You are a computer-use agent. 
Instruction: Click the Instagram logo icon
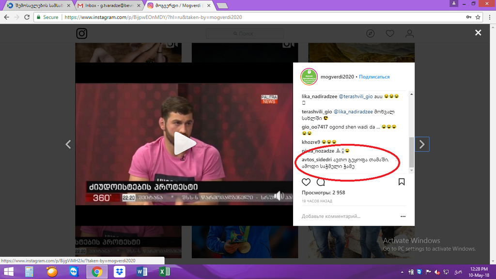point(81,33)
